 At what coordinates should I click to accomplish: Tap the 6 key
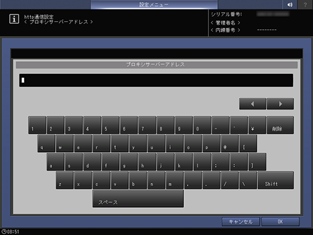tap(129, 125)
